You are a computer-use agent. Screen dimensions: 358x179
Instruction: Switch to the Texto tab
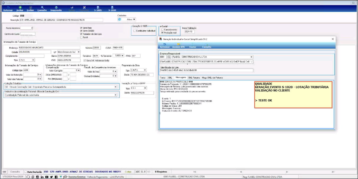click(163, 78)
